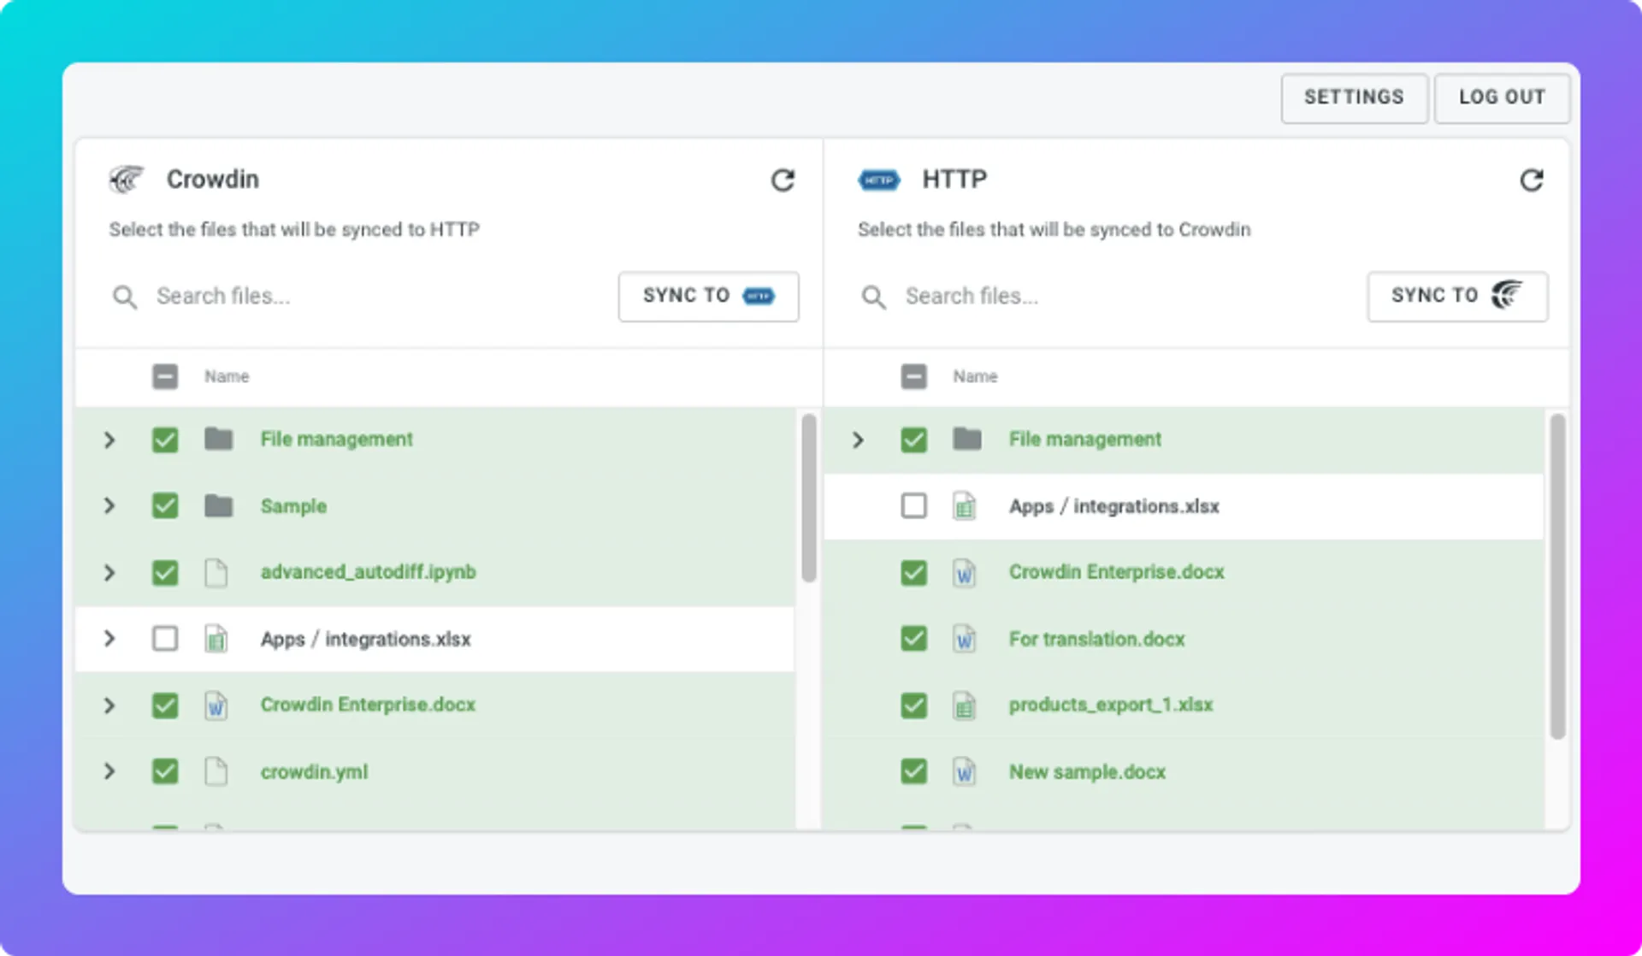Image resolution: width=1642 pixels, height=956 pixels.
Task: Uncheck Crowdin Enterprise.docx in HTTP panel
Action: point(913,572)
